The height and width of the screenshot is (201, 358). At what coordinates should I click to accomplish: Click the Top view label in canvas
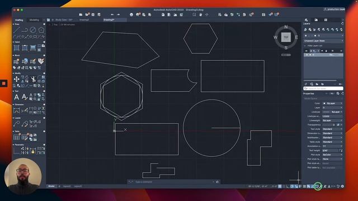point(55,25)
